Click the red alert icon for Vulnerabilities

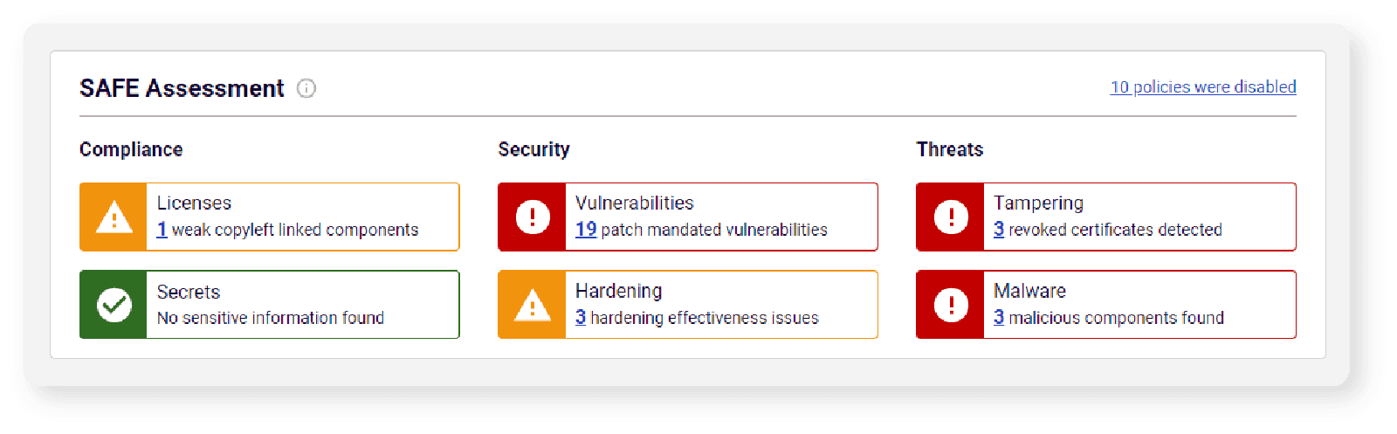532,217
